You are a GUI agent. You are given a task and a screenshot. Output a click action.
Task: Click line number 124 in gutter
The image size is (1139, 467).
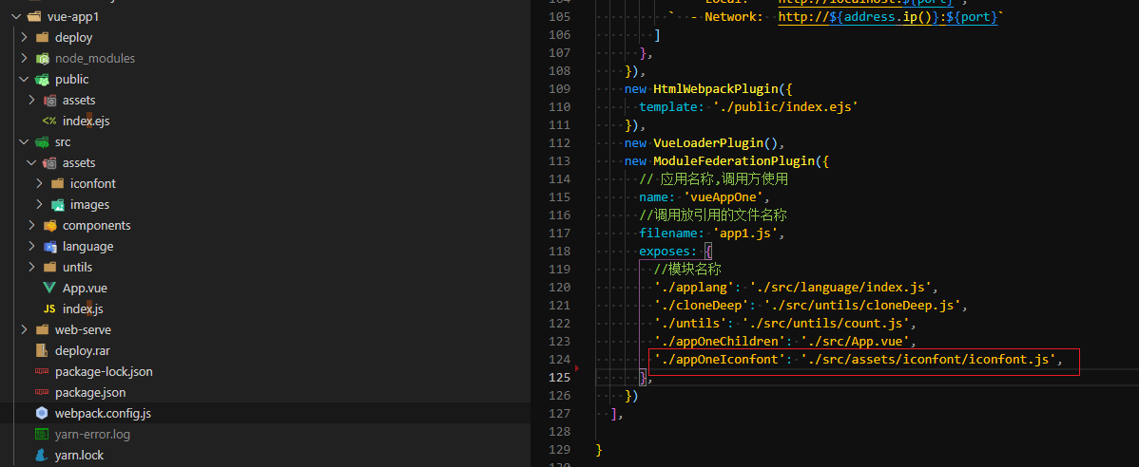pyautogui.click(x=561, y=359)
